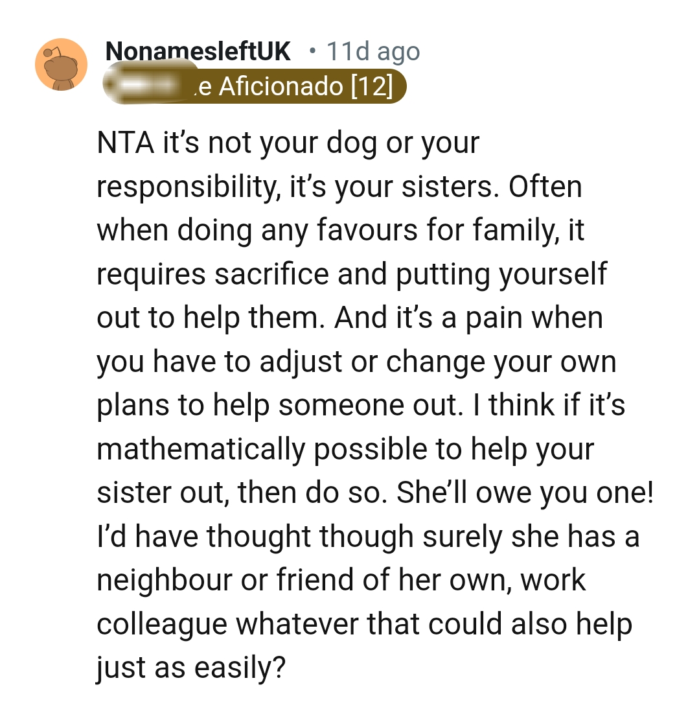This screenshot has height=709, width=699.
Task: Click the last line 'just as easily?'
Action: [x=191, y=668]
